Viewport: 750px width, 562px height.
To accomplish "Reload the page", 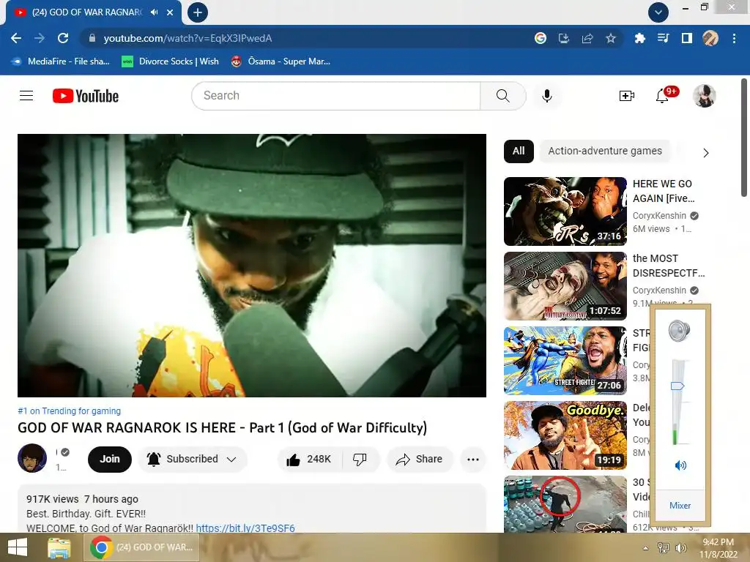I will (x=63, y=38).
